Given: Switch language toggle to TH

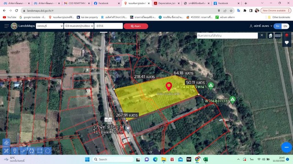Looking at the screenshot, I should coord(277,26).
